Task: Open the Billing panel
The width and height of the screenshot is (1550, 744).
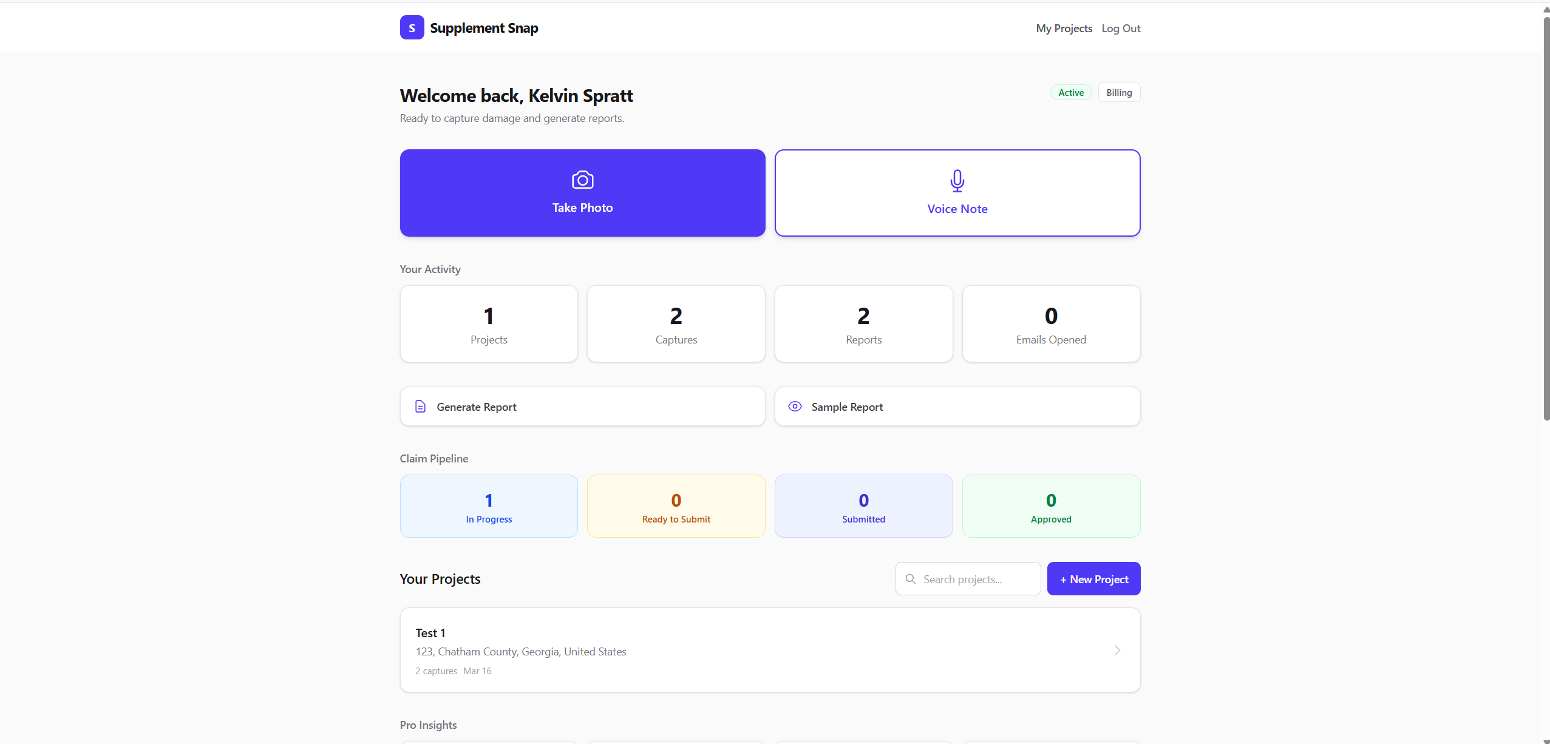Action: (x=1119, y=92)
